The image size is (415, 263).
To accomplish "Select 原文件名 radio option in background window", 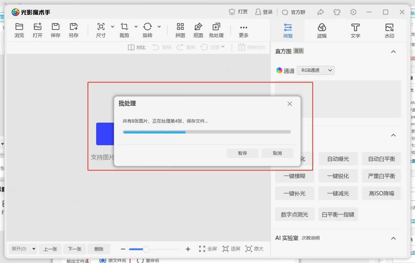I will coord(103,260).
